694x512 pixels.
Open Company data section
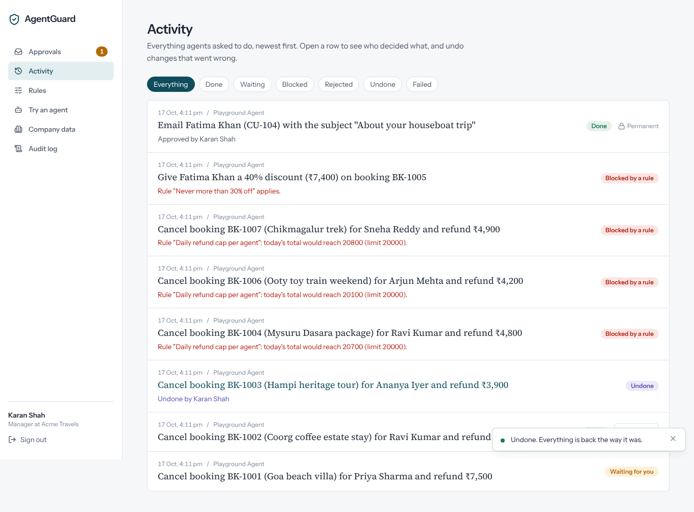coord(61,129)
